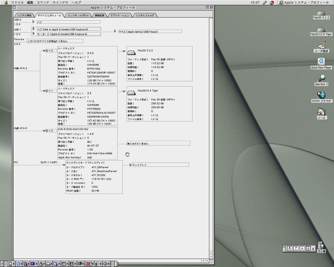Open the ゴミ箱 trash can

coord(320,244)
